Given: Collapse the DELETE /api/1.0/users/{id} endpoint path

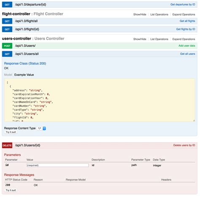Looking at the screenshot, I should pyautogui.click(x=28, y=145).
